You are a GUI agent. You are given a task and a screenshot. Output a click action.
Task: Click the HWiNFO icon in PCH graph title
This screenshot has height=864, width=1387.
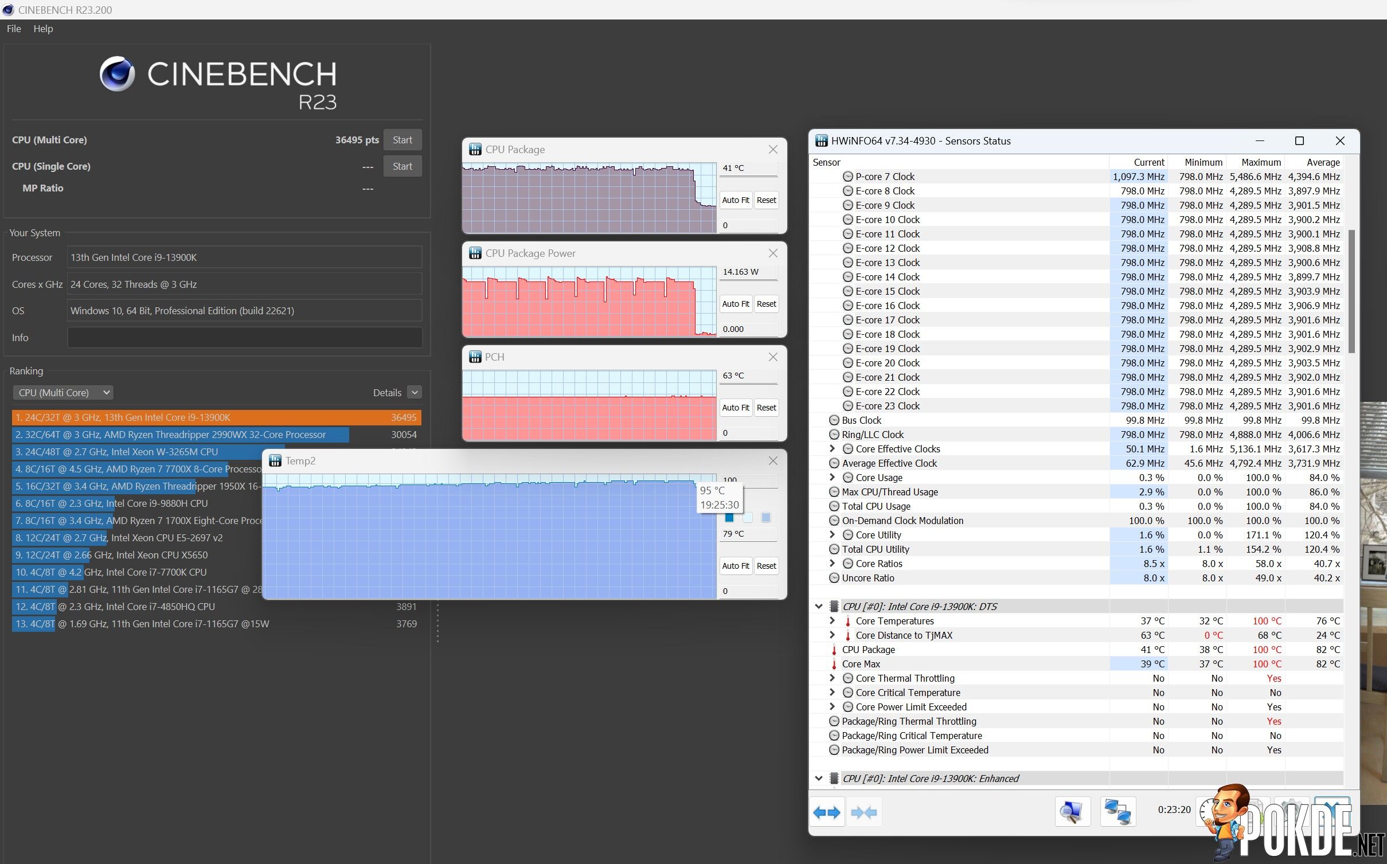pyautogui.click(x=475, y=357)
